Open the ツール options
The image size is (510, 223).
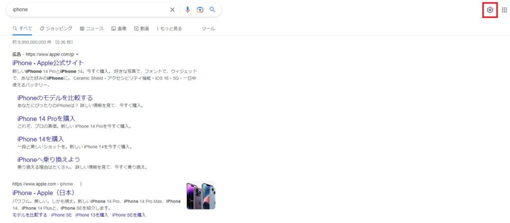click(209, 28)
